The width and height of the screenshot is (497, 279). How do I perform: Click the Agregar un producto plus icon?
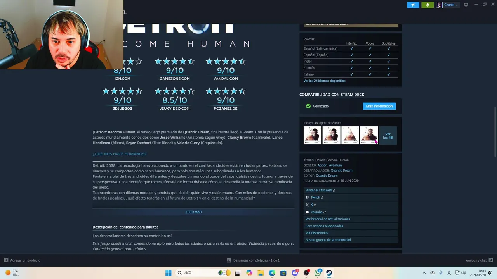(x=6, y=260)
